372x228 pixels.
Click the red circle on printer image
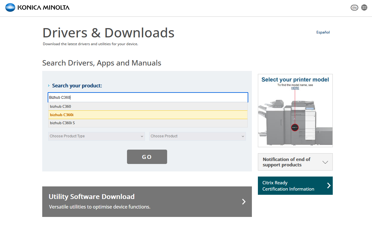pos(295,127)
